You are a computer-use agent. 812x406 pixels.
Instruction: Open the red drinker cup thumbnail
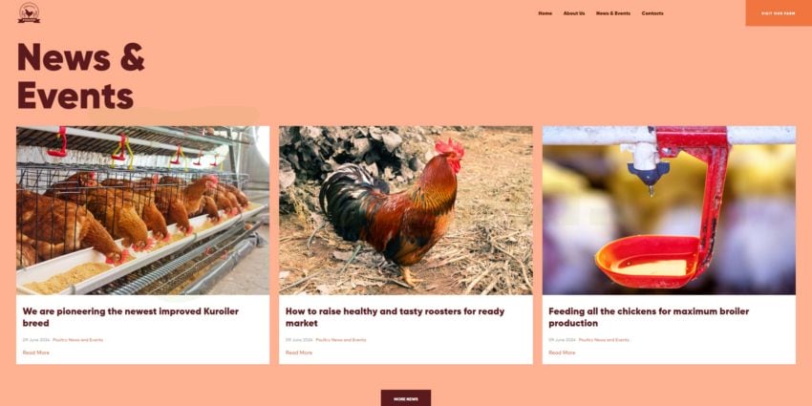tap(669, 210)
